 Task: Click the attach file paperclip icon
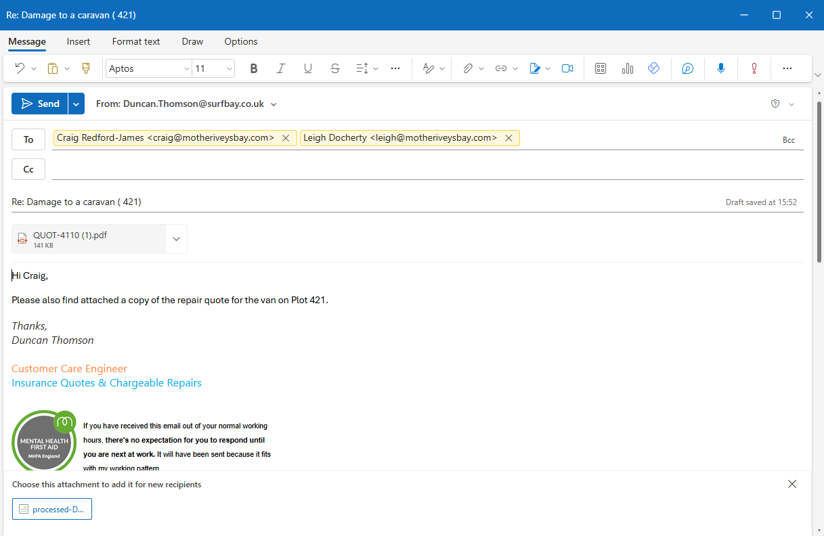(x=467, y=68)
